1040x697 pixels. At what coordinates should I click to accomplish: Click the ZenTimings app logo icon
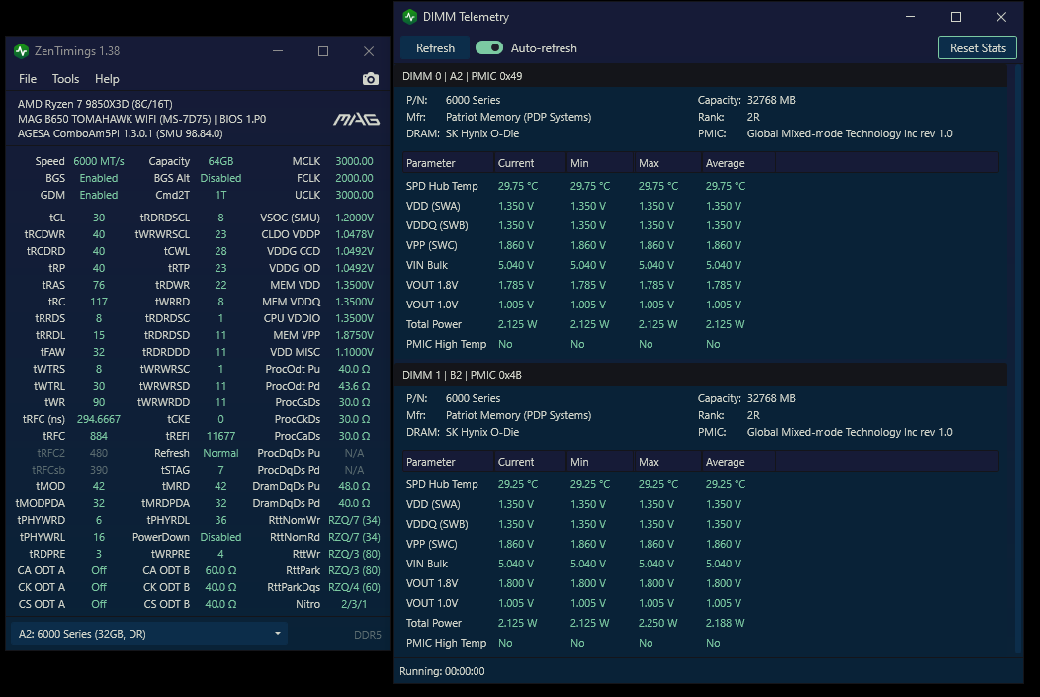(21, 51)
